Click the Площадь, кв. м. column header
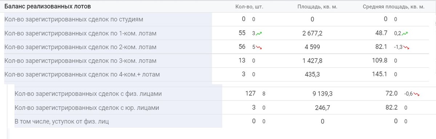 pos(317,7)
